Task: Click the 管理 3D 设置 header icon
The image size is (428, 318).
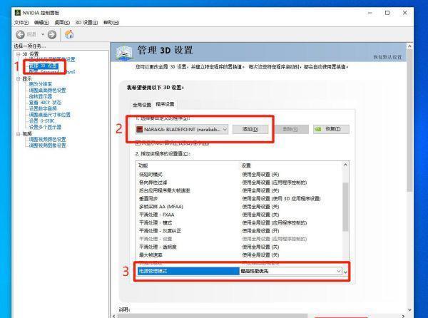Action: pos(124,52)
